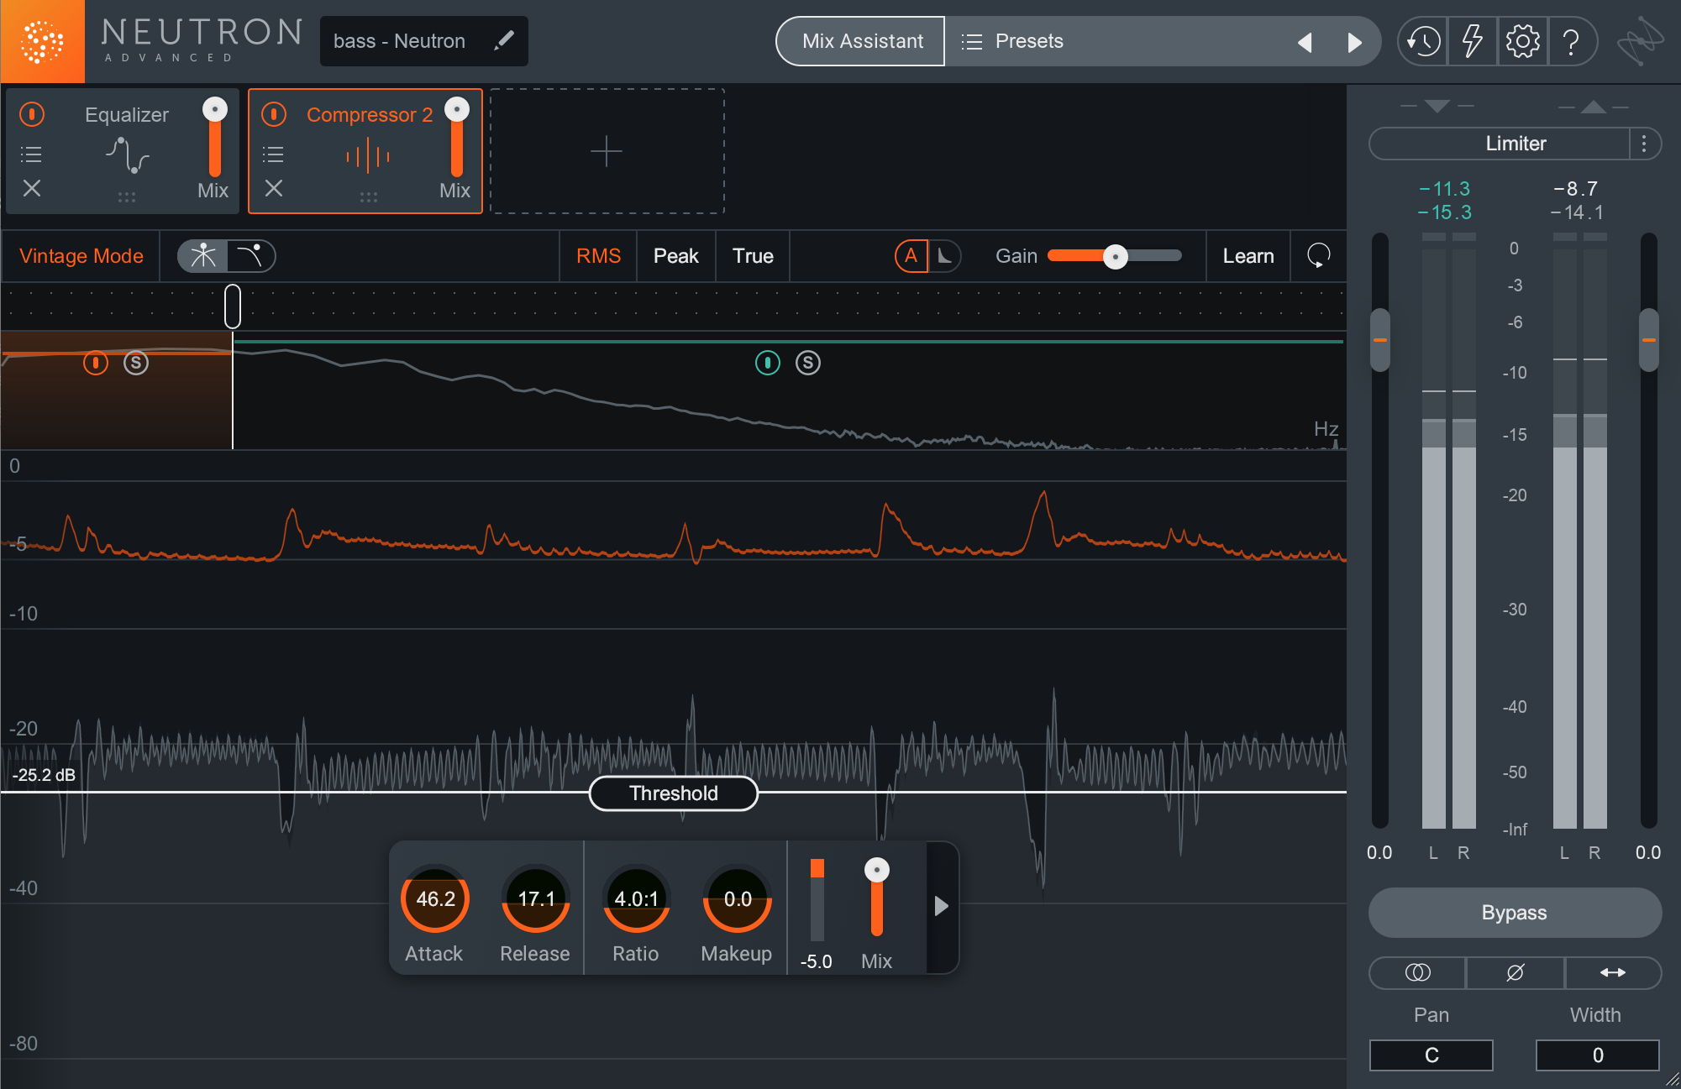Select RMS detection mode
The image size is (1681, 1089).
[599, 256]
